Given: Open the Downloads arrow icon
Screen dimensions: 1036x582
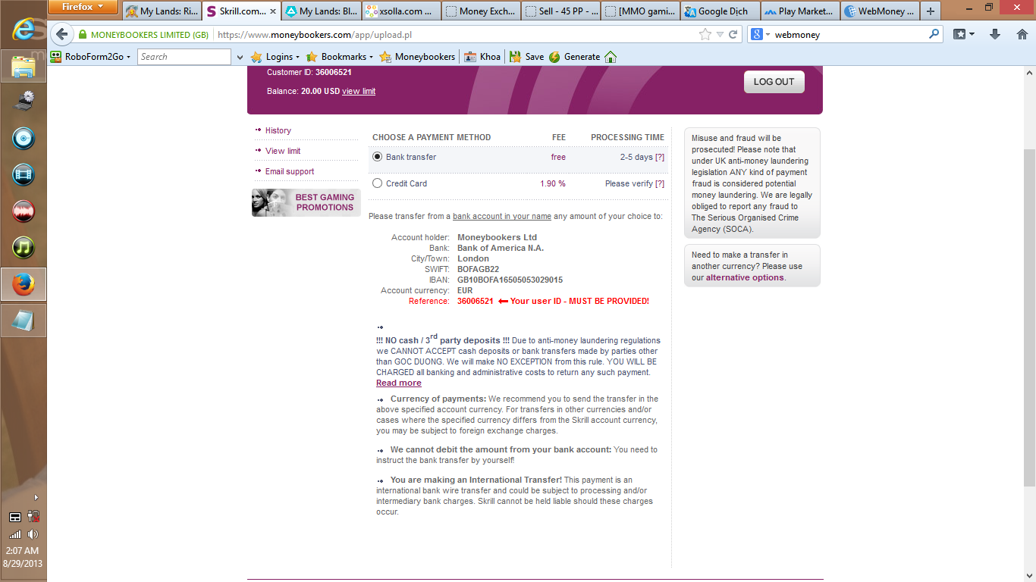Looking at the screenshot, I should (996, 35).
